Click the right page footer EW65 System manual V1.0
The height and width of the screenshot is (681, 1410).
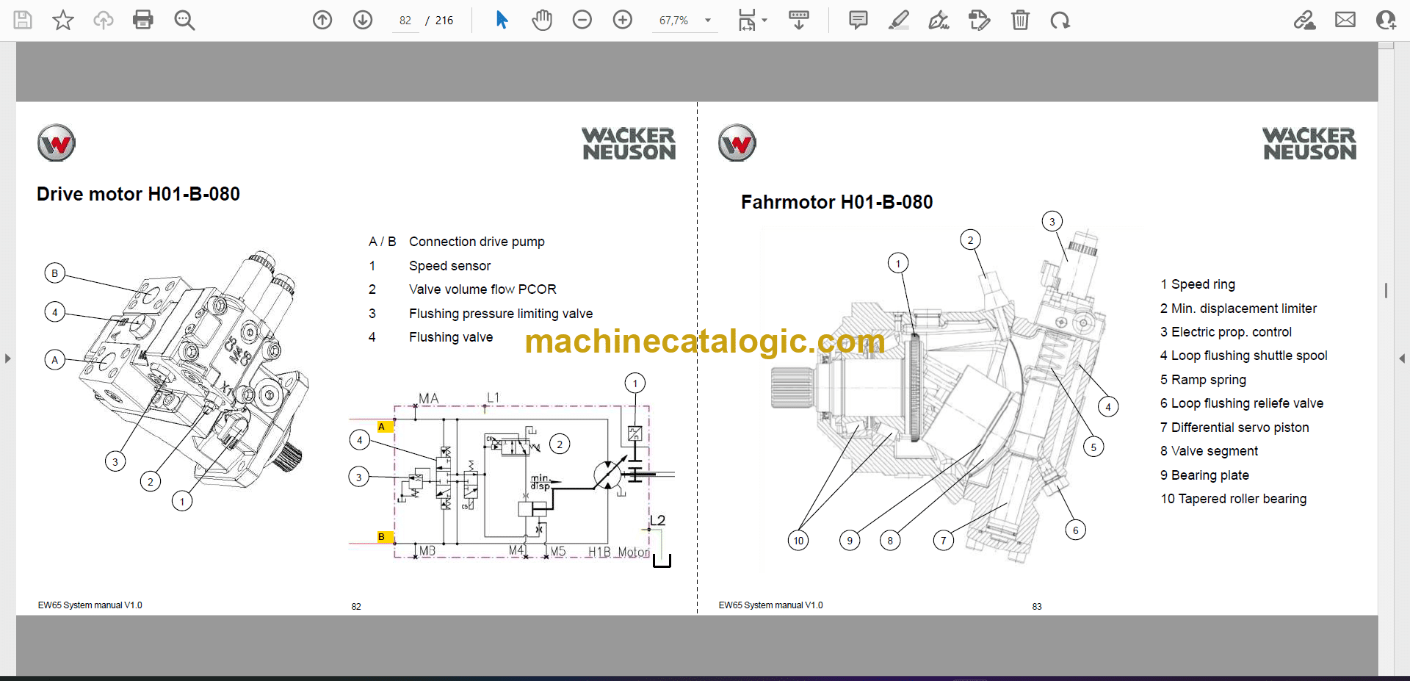[770, 605]
